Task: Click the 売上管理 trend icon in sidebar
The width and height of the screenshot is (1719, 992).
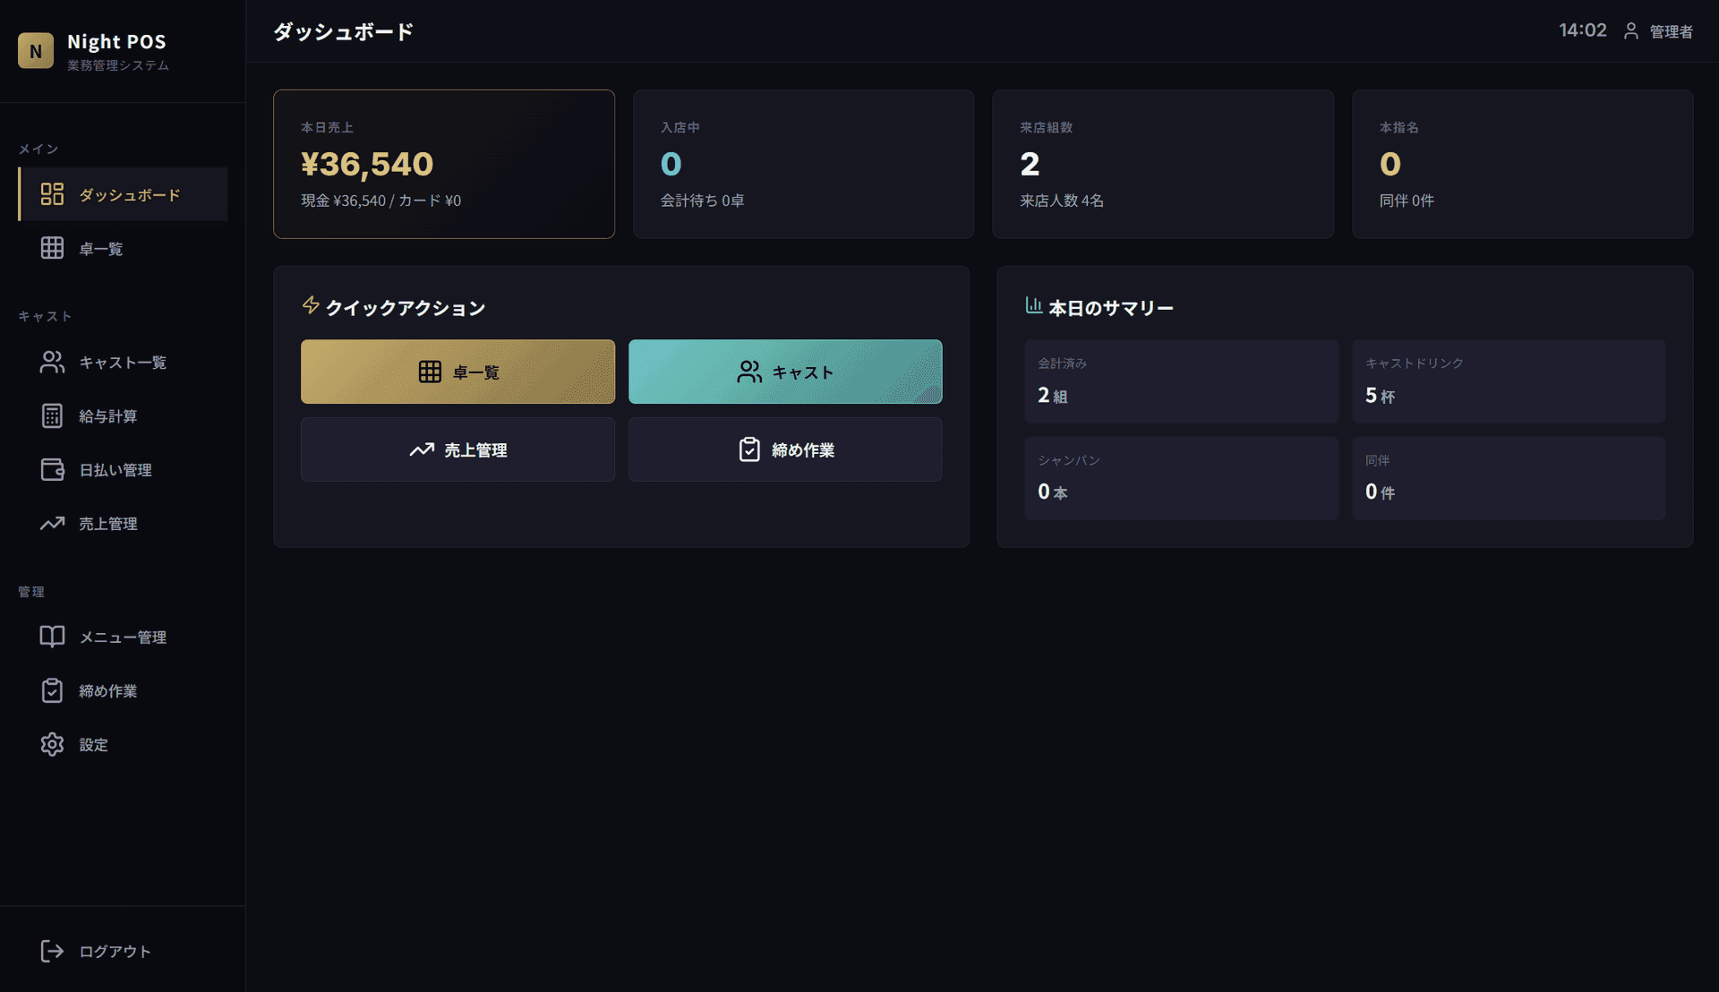Action: 52,523
